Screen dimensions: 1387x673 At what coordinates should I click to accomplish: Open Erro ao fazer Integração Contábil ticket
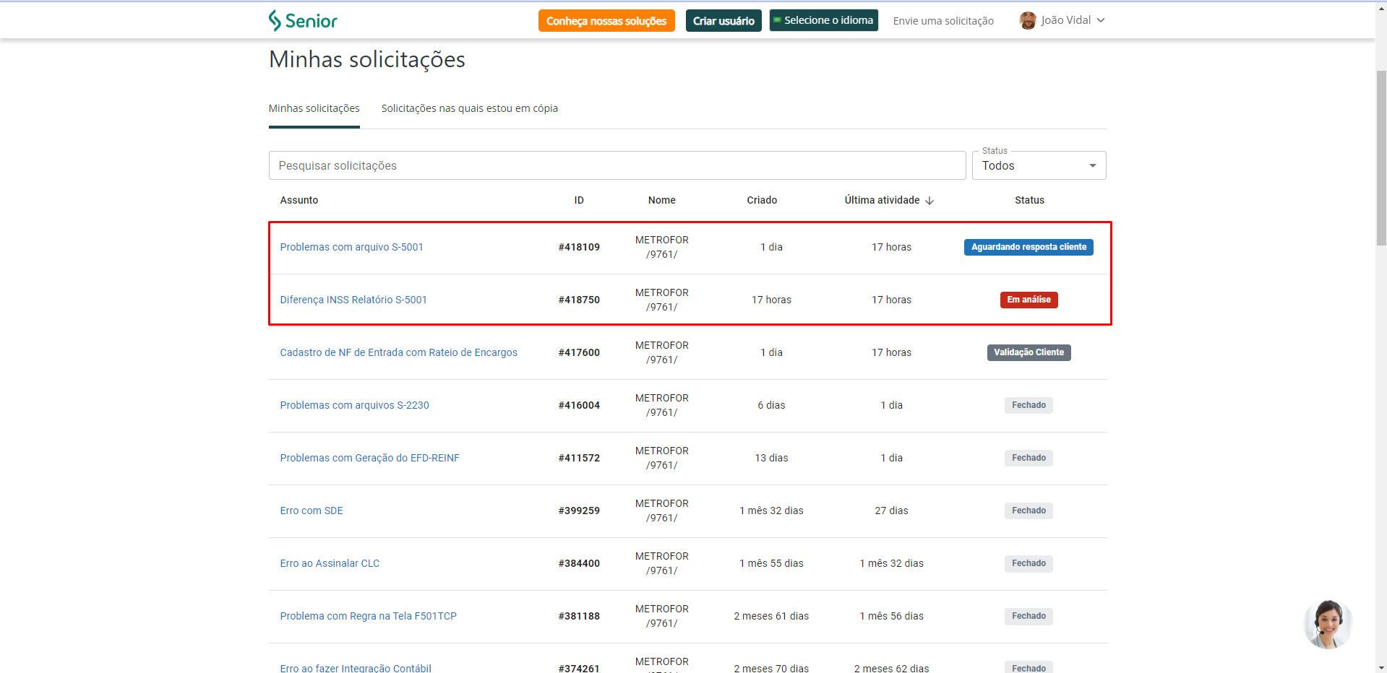tap(356, 669)
